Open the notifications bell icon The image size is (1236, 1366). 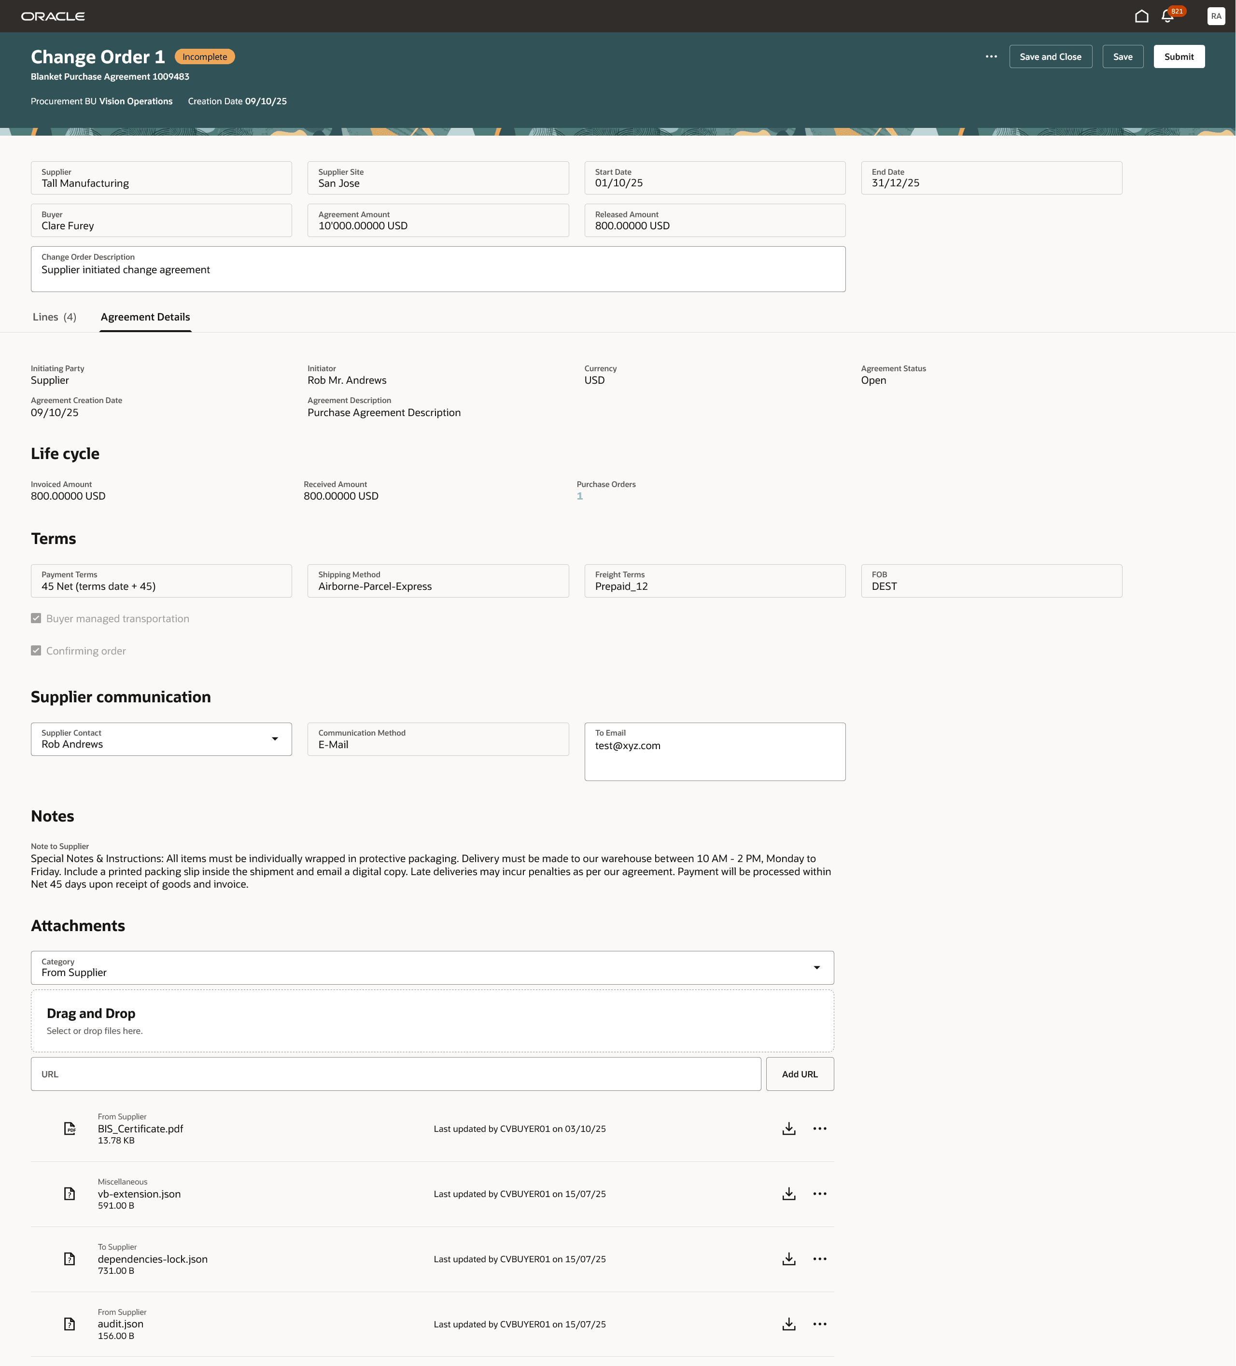(x=1167, y=16)
